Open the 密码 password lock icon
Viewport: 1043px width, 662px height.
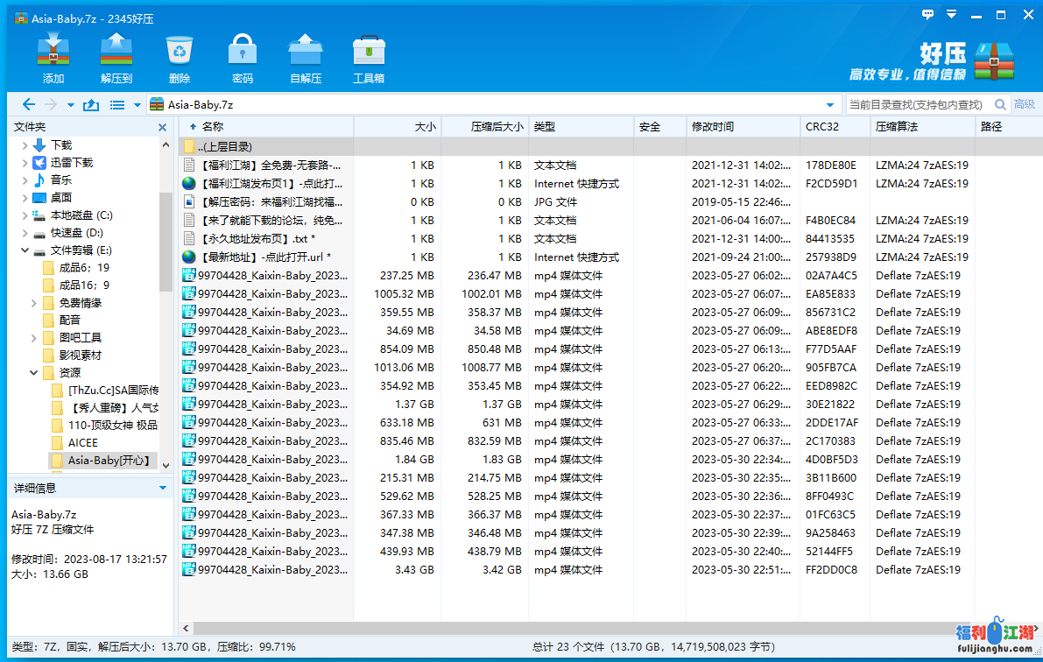click(243, 53)
